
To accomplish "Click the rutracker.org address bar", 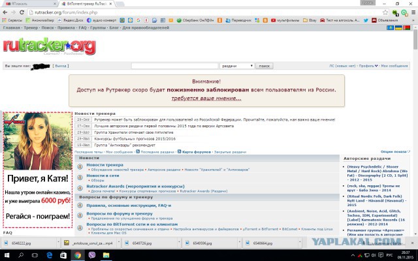I will [205, 12].
